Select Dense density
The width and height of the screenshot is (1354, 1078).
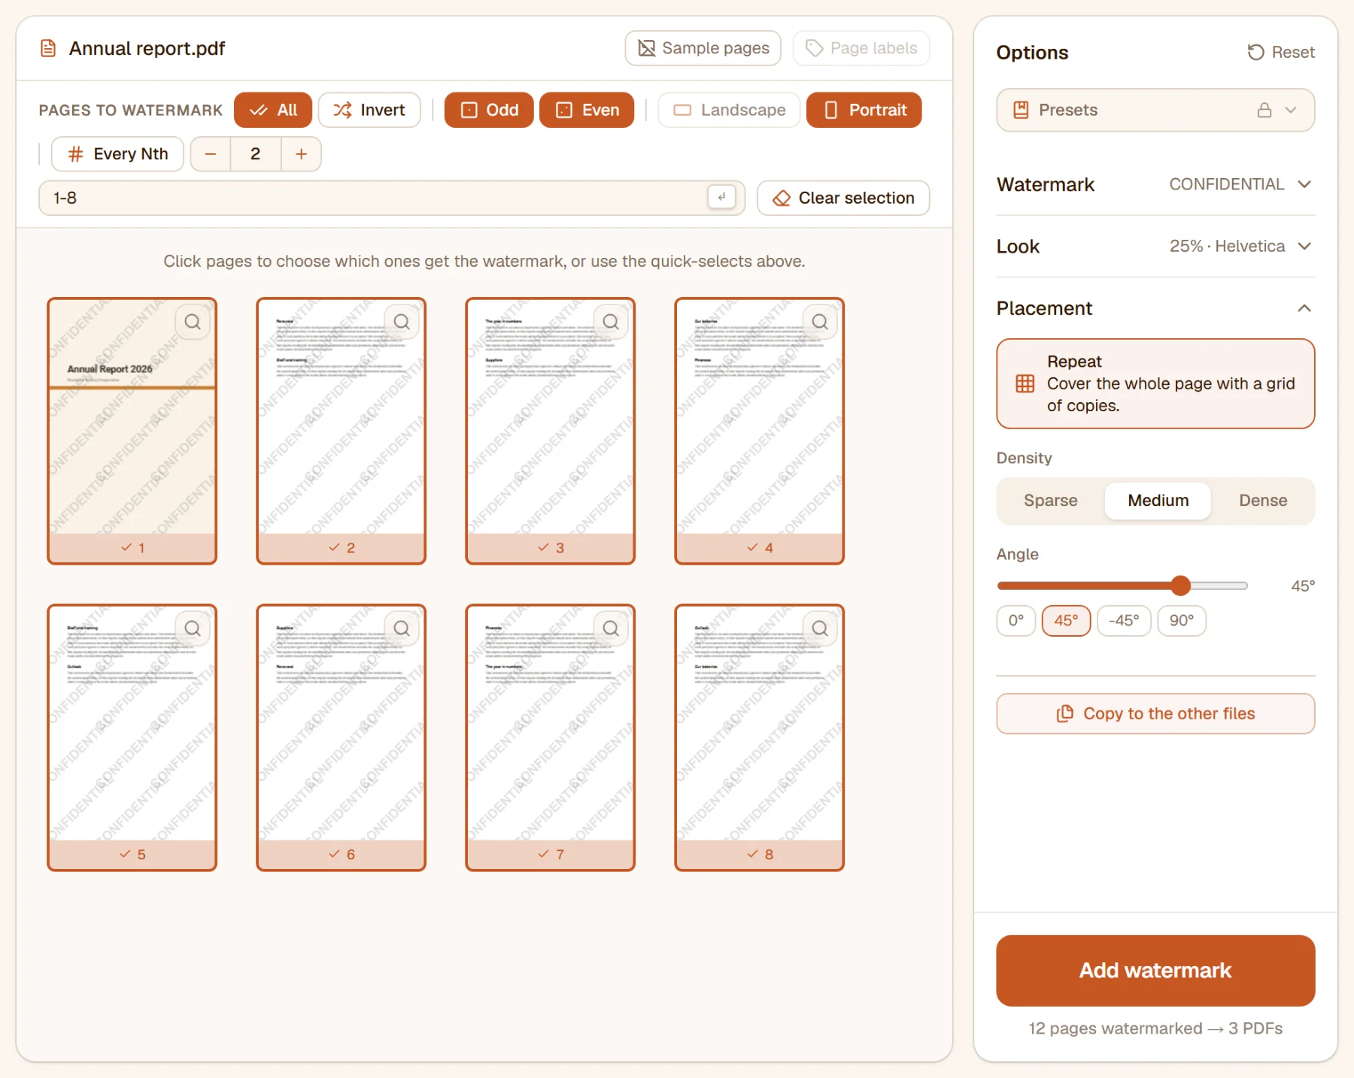tap(1263, 501)
